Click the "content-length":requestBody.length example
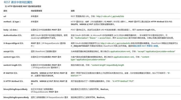This screenshot has width=181, height=100. (x=108, y=65)
